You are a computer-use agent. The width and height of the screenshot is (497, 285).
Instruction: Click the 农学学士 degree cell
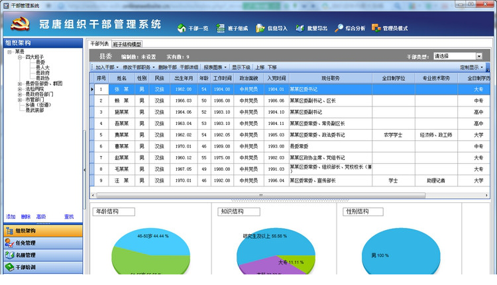394,135
